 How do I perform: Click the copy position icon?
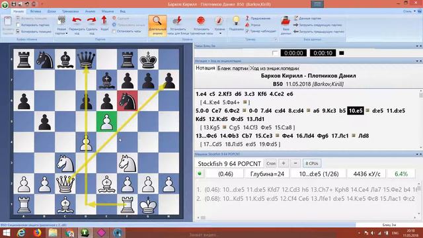(18, 32)
